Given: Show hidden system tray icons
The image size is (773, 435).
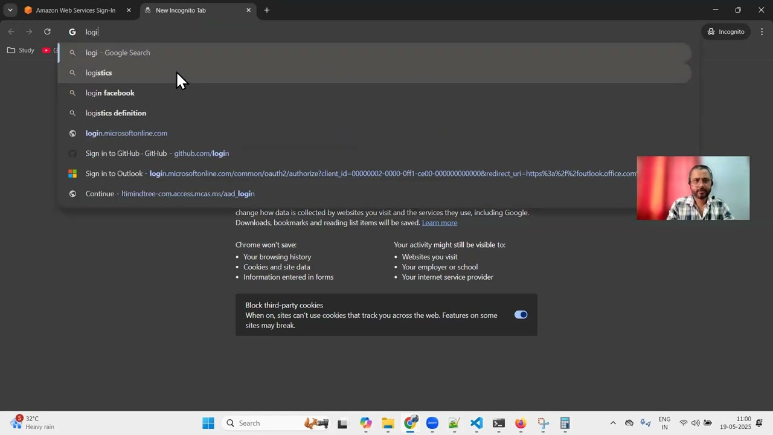Looking at the screenshot, I should tap(613, 423).
